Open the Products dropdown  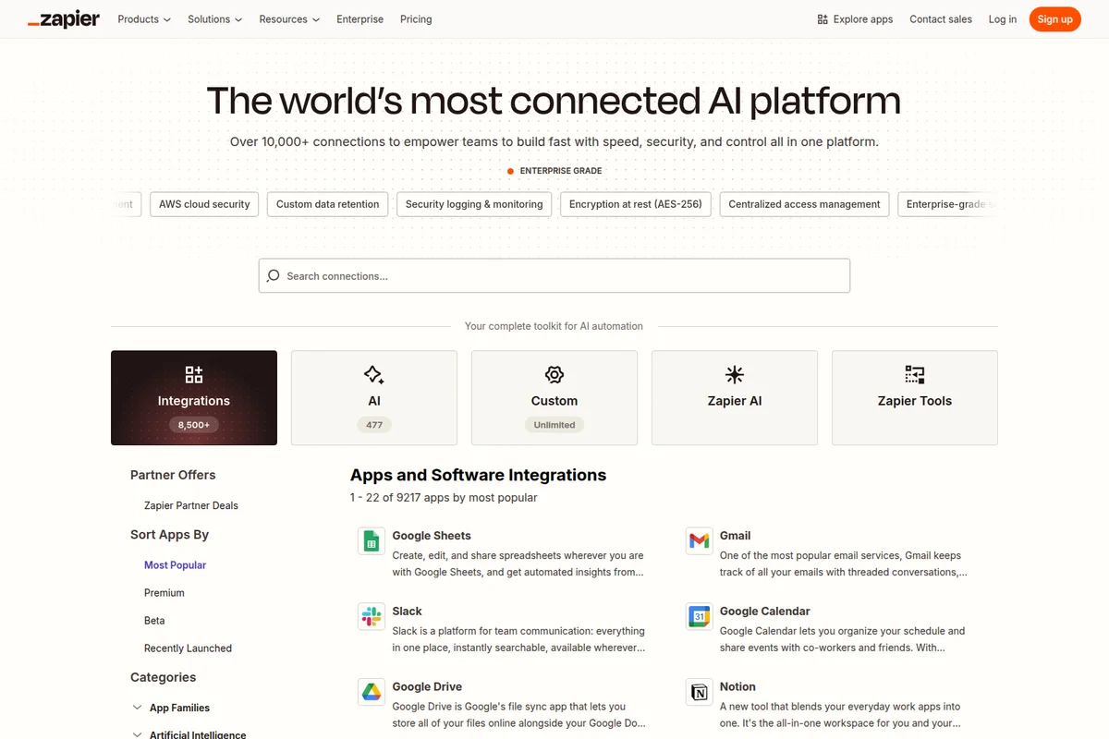click(x=143, y=18)
